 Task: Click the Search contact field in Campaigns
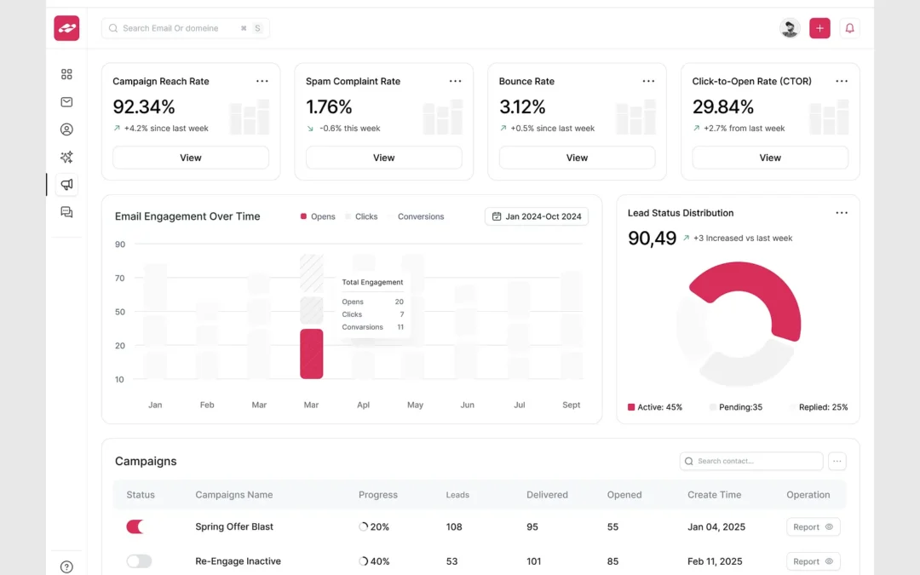[x=750, y=461]
